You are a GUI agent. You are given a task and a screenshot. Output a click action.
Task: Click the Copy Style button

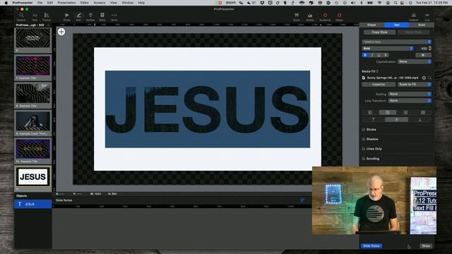pos(380,32)
